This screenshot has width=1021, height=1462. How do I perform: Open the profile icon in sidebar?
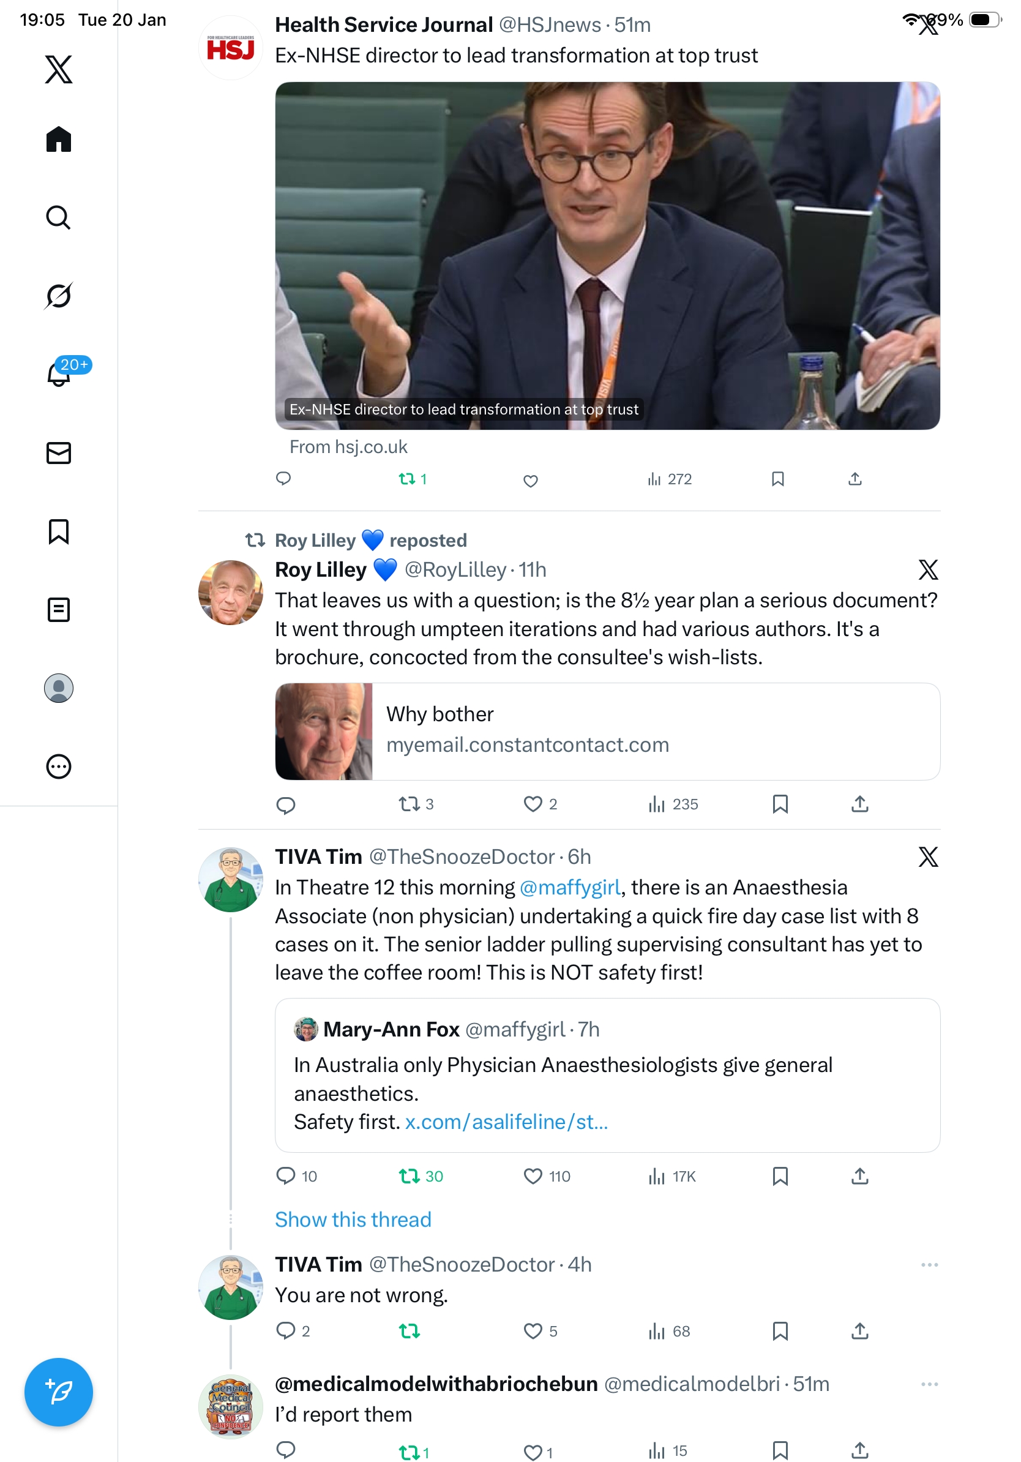tap(59, 688)
